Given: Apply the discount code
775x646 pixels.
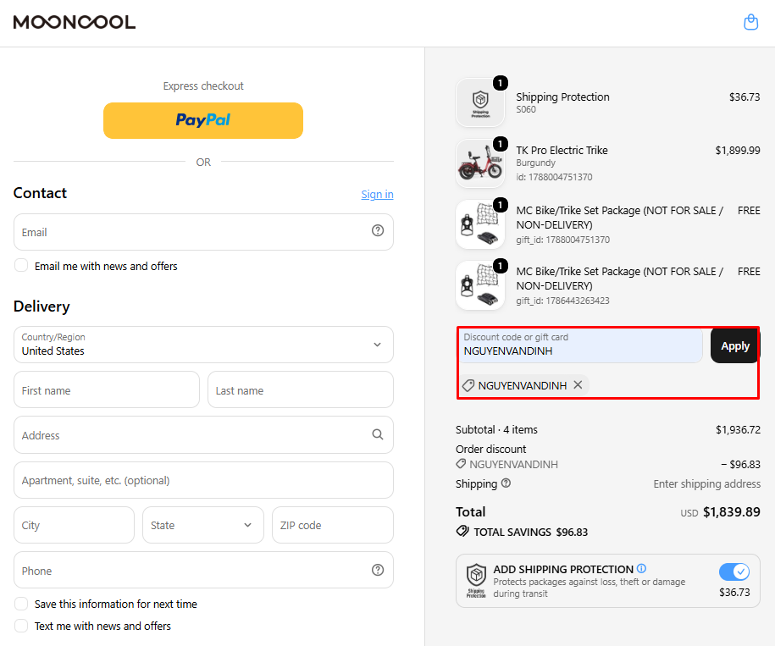Looking at the screenshot, I should [735, 345].
